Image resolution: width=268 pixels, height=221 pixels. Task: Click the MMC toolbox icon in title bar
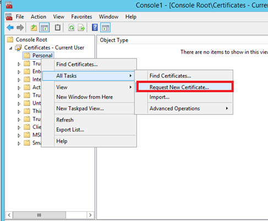click(x=9, y=5)
